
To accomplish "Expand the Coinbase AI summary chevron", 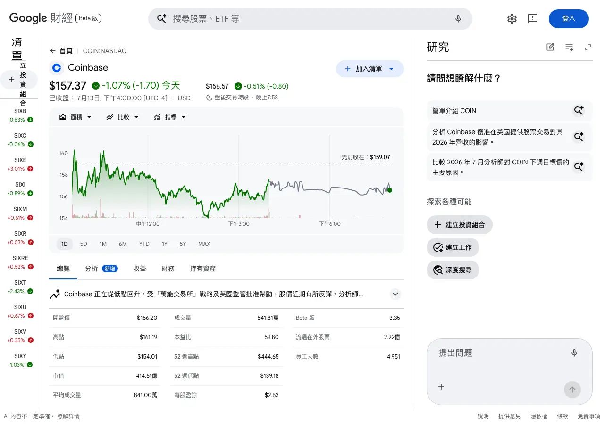I will coord(395,294).
